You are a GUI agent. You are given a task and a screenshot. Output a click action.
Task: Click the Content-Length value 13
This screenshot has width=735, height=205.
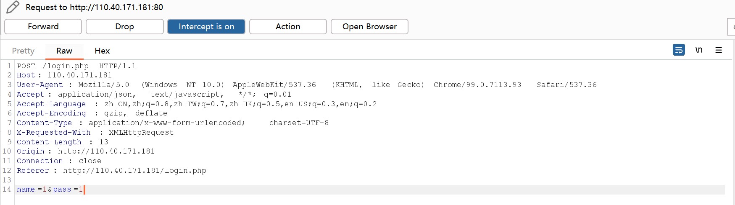click(x=104, y=142)
